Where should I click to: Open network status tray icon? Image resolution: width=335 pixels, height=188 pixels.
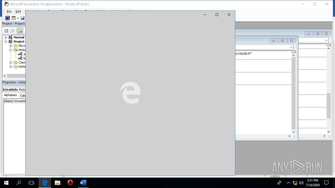[x=295, y=183]
